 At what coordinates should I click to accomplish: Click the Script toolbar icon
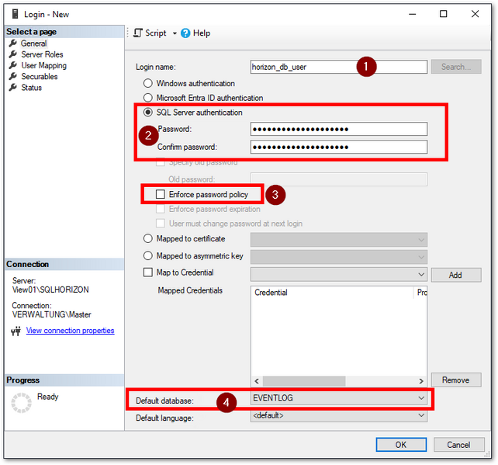(138, 33)
